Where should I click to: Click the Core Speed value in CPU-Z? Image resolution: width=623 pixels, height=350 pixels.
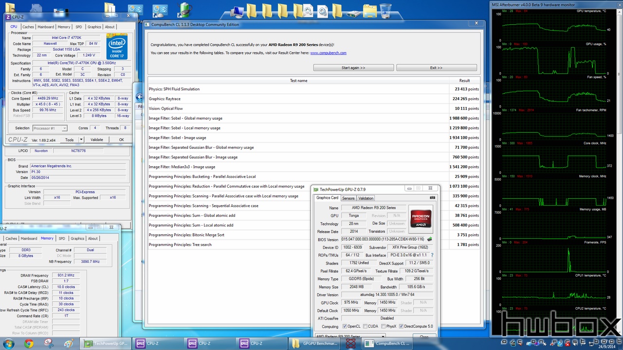tap(48, 98)
